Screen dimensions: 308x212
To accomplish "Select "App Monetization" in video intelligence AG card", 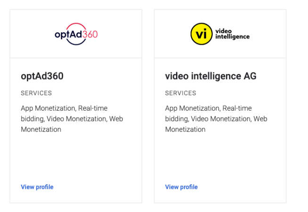I will click(192, 108).
